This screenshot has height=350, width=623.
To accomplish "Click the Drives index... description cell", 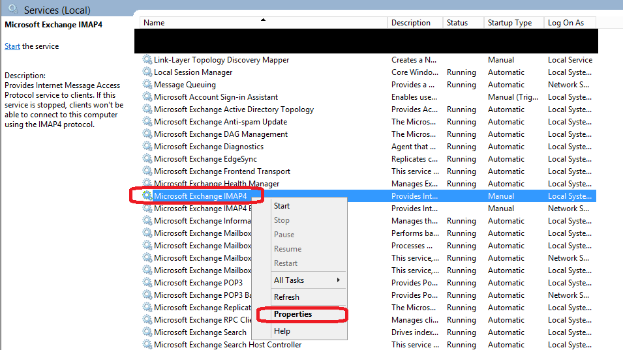I will click(415, 332).
